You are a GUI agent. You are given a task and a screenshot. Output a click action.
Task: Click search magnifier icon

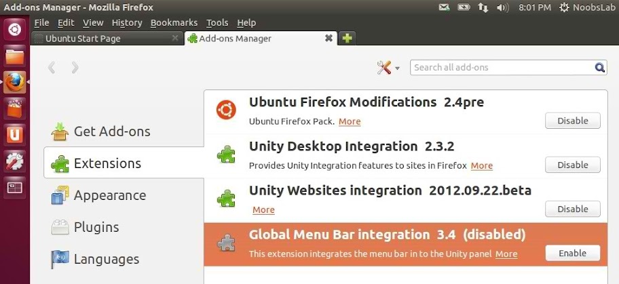pos(600,68)
